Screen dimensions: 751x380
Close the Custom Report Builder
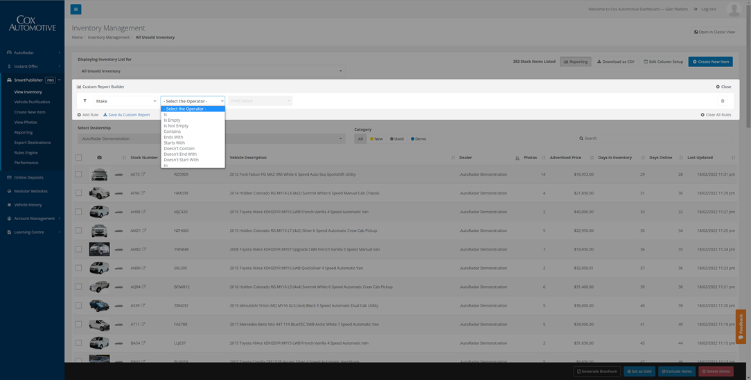tap(724, 87)
